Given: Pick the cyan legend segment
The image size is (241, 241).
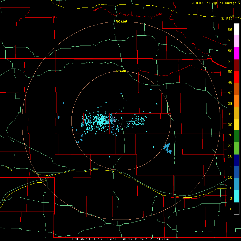Looking at the screenshot, I should coord(236,196).
